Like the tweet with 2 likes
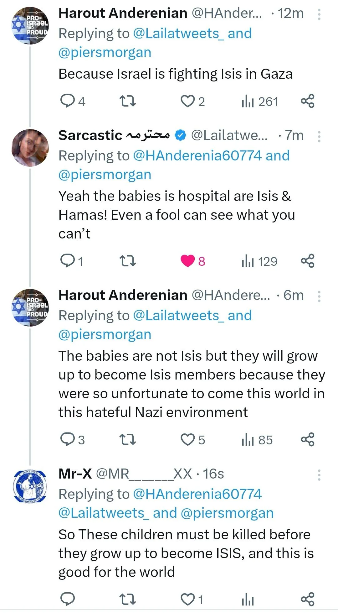338x613 pixels. (x=193, y=102)
